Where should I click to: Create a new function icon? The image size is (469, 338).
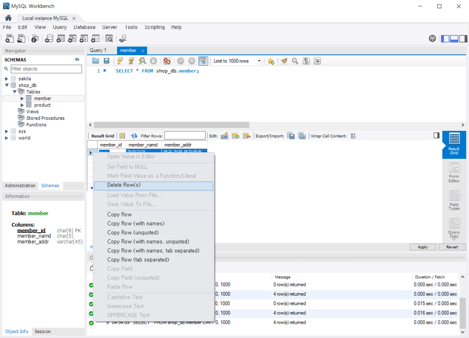pyautogui.click(x=95, y=38)
